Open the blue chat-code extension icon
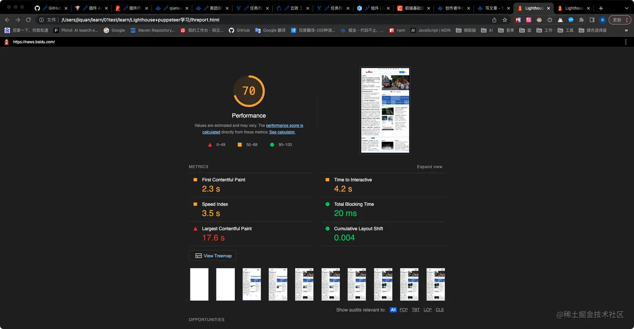 [571, 20]
